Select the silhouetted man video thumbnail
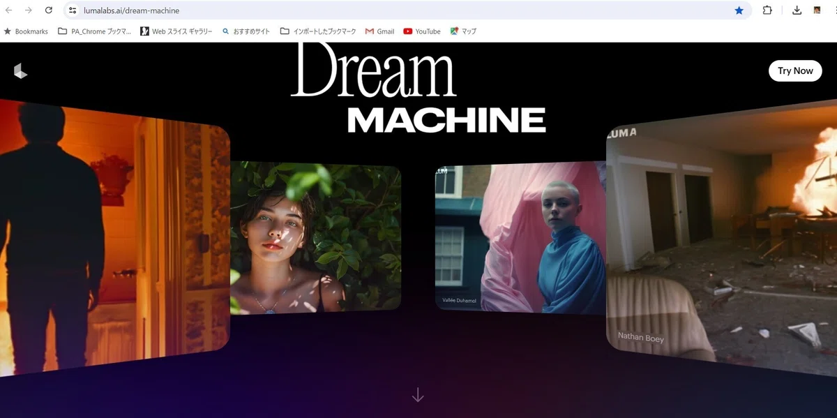 point(115,237)
